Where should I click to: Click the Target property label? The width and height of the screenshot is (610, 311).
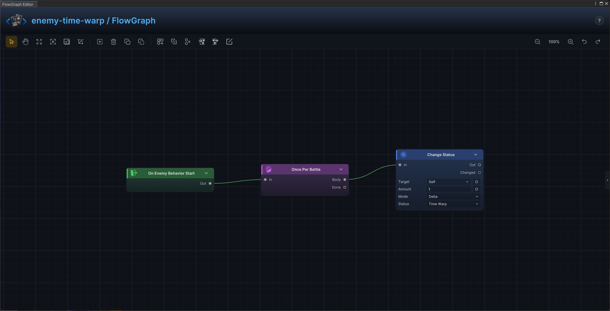404,182
